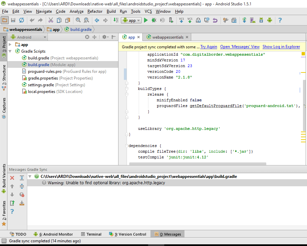This screenshot has height=246, width=307.
Task: Click the Back navigation arrow
Action: 97,20
